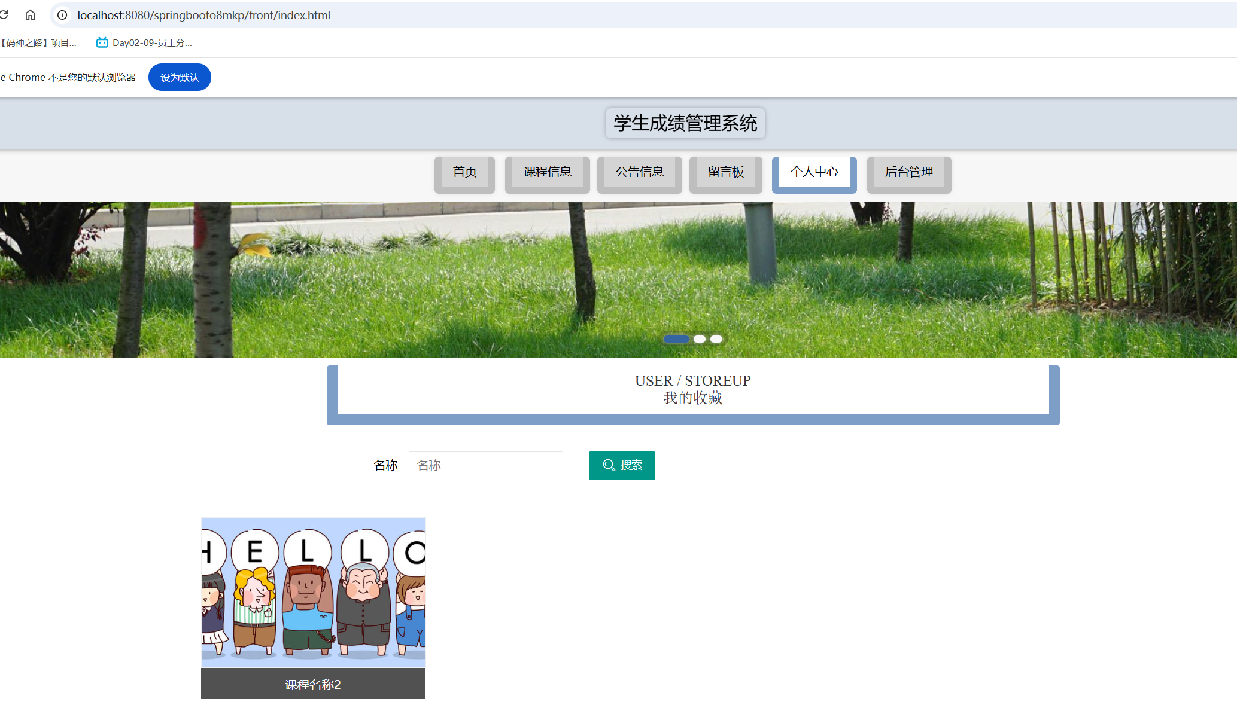The width and height of the screenshot is (1237, 714).
Task: Click the browser reload icon
Action: tap(4, 15)
